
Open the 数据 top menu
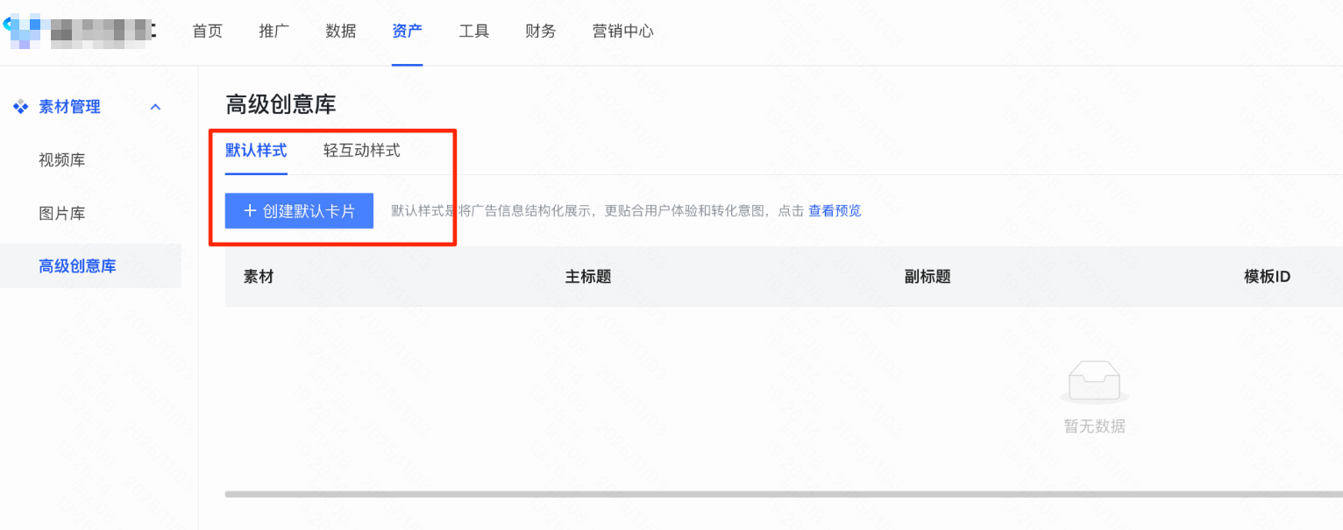[x=341, y=32]
